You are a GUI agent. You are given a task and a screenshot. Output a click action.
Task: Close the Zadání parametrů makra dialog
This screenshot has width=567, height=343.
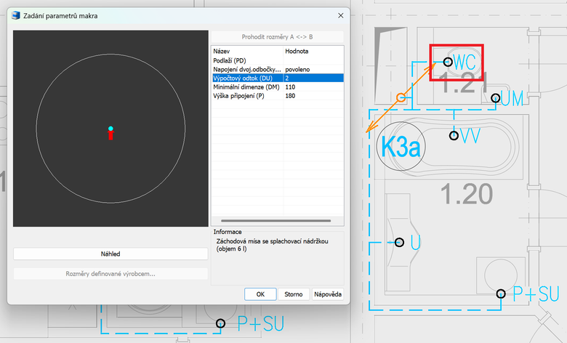[341, 15]
